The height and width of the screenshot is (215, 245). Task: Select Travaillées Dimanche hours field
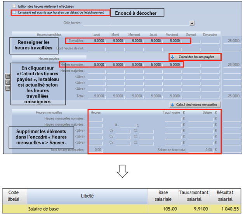210,41
